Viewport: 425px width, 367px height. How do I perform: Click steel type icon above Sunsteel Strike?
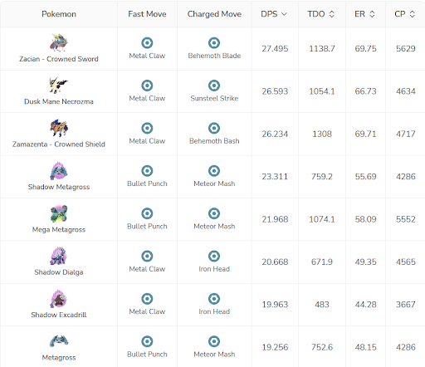(214, 86)
